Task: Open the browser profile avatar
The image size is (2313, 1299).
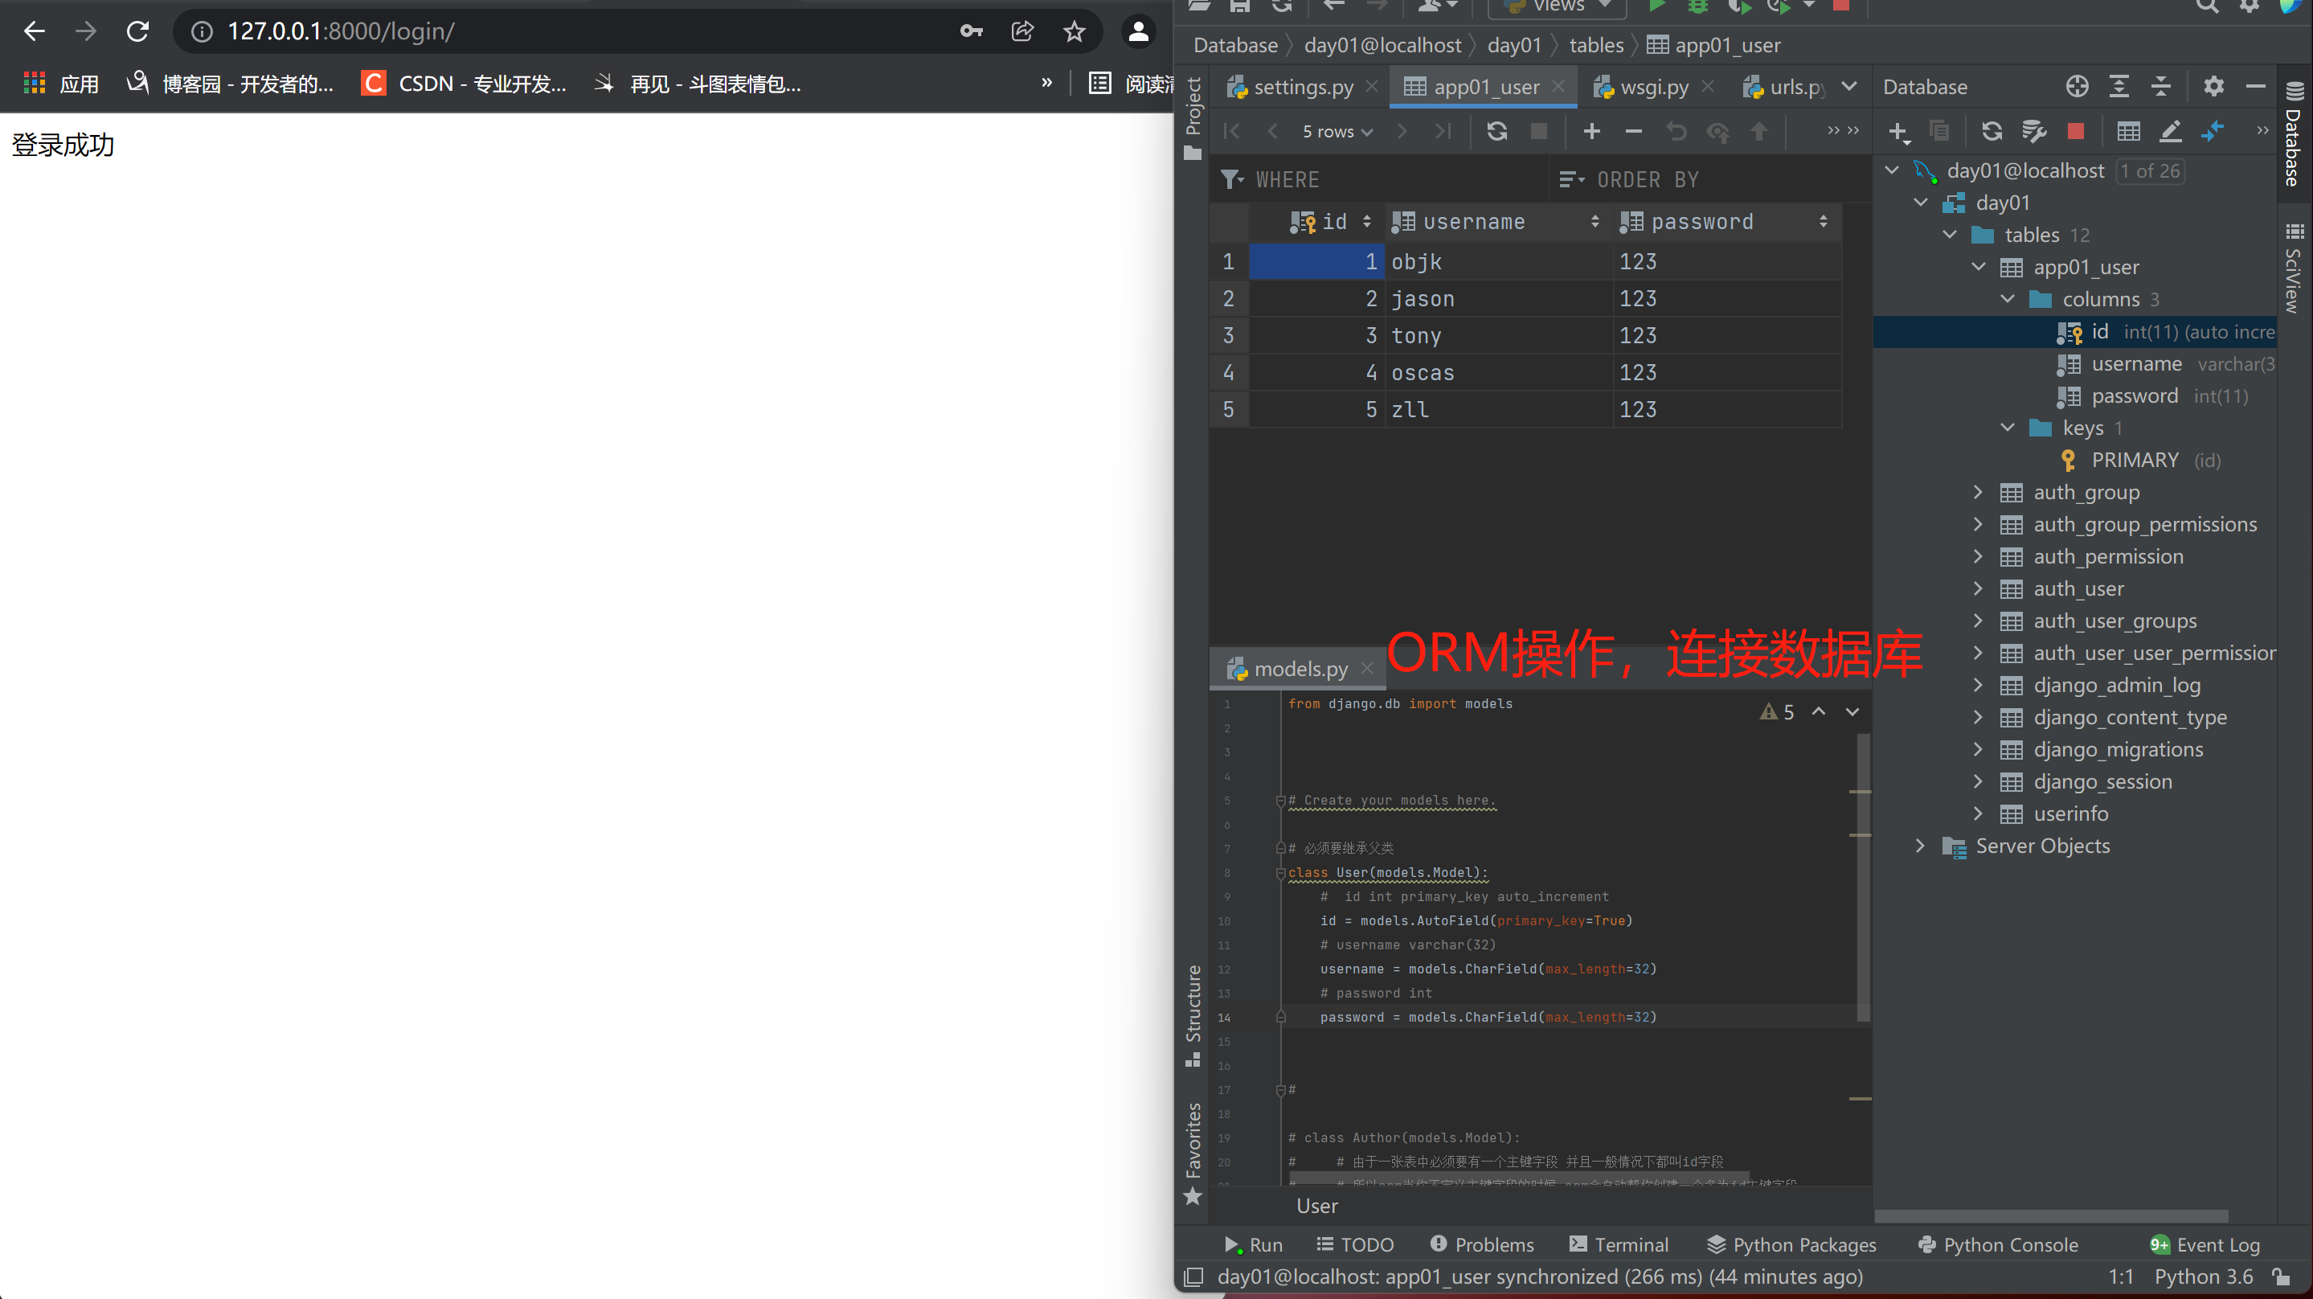Action: pyautogui.click(x=1138, y=31)
